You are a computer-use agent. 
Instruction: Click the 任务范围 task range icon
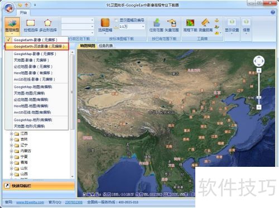coord(156,26)
